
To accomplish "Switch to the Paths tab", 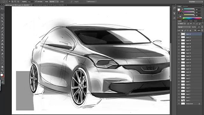I will pos(191,21).
